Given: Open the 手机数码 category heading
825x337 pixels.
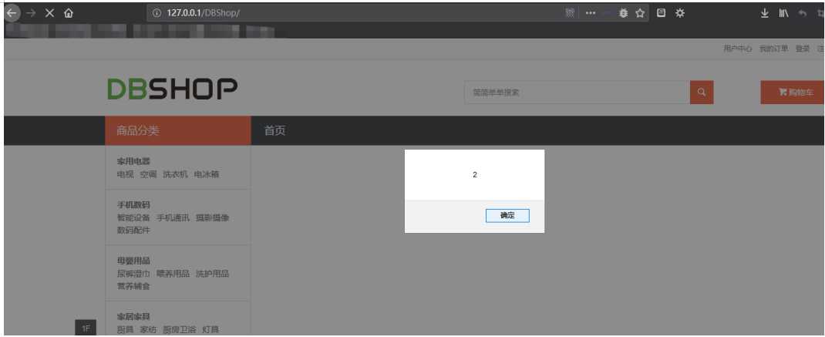Looking at the screenshot, I should pyautogui.click(x=133, y=204).
